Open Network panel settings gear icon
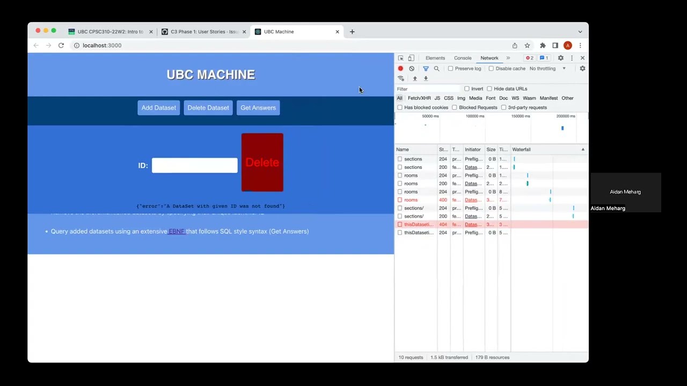Screen dimensions: 687x386 pos(582,69)
